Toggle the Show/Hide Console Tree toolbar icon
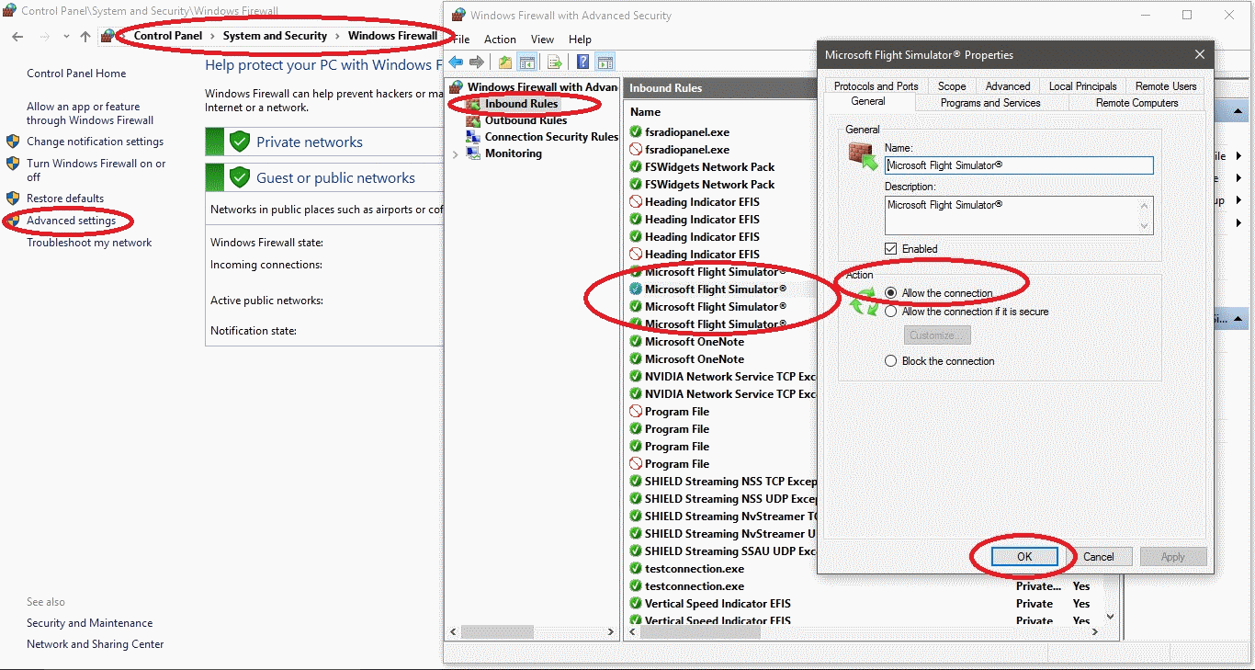The height and width of the screenshot is (670, 1255). tap(527, 62)
